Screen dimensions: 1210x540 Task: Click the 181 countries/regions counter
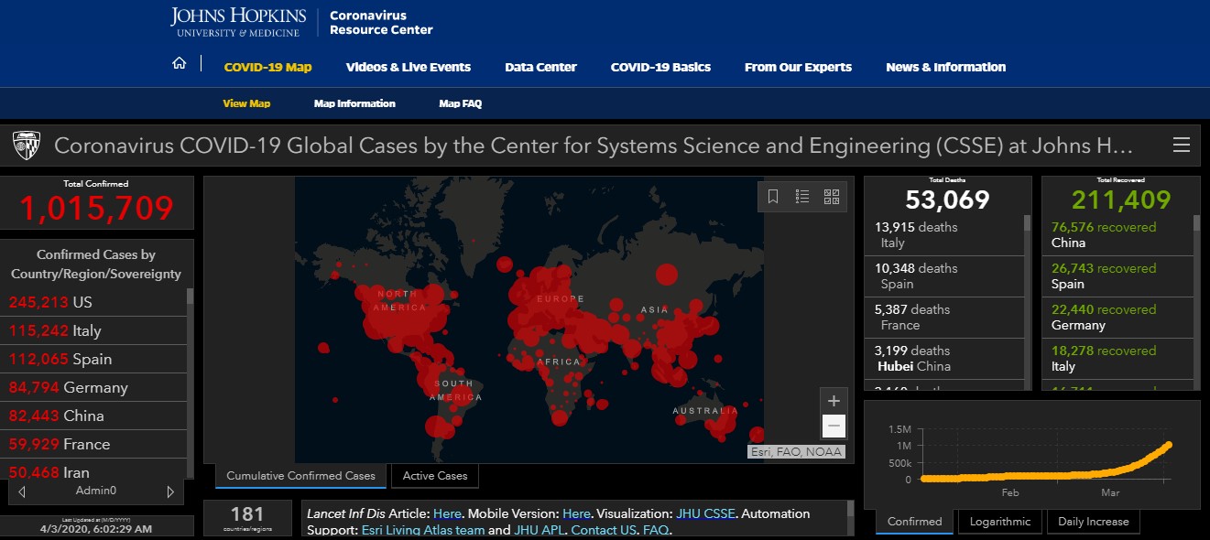247,518
